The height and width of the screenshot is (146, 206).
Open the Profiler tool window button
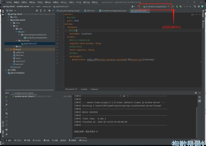click(36, 140)
